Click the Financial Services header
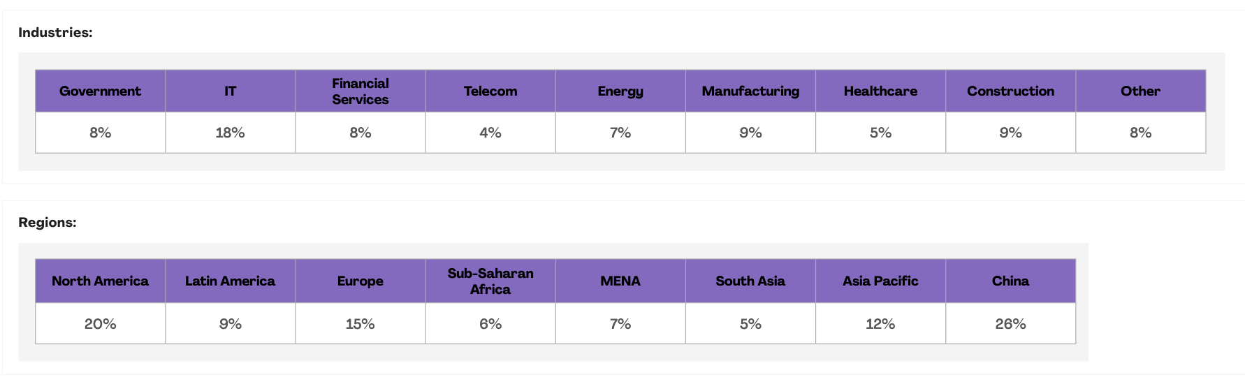1245x377 pixels. pyautogui.click(x=360, y=91)
